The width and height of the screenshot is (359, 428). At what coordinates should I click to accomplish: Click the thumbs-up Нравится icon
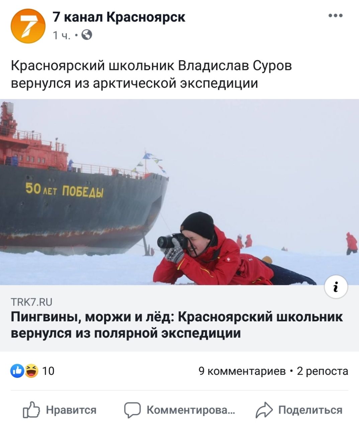(x=31, y=410)
